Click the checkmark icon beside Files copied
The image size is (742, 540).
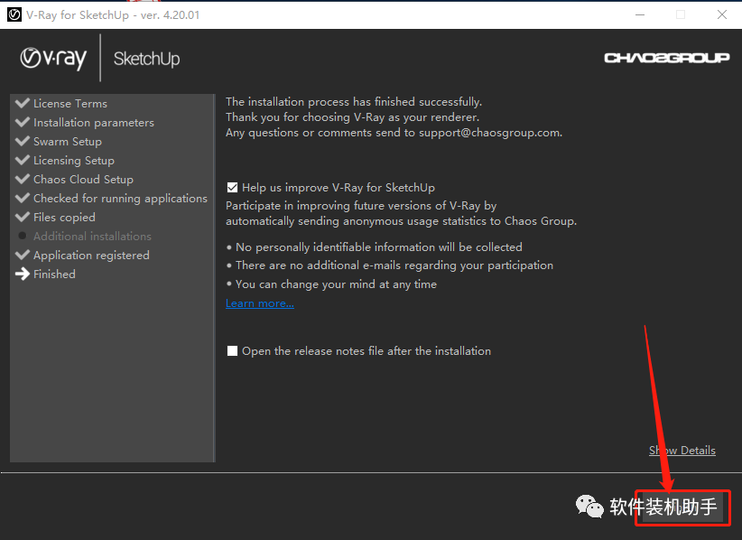click(x=23, y=217)
